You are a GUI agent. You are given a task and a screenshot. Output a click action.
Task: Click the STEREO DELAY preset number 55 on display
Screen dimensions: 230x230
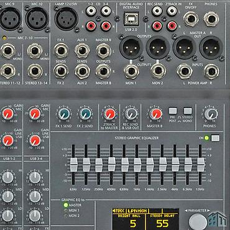pos(163,224)
